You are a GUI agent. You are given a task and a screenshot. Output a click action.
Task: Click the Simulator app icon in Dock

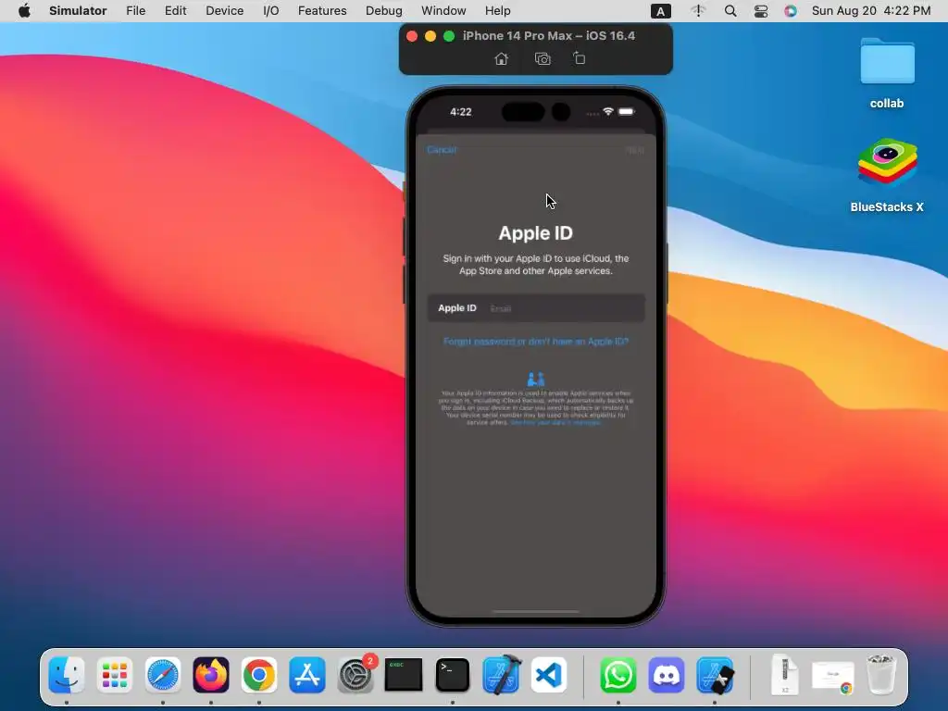click(716, 675)
